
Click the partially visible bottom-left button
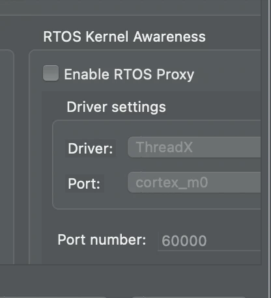click(53, 297)
